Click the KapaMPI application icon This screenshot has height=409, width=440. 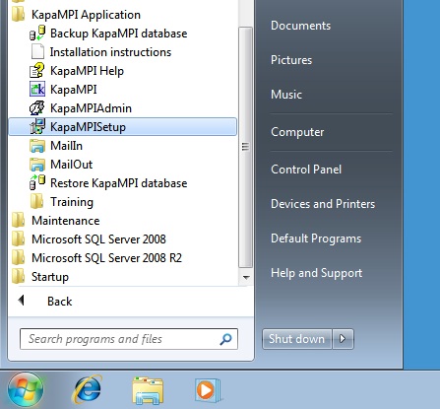[x=37, y=90]
